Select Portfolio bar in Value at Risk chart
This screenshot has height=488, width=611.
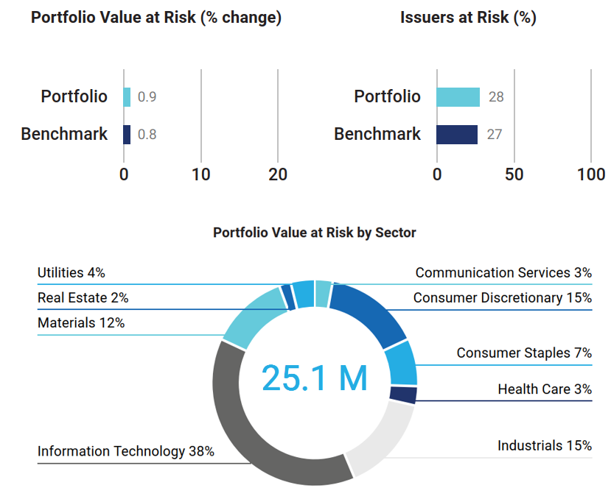pyautogui.click(x=127, y=97)
